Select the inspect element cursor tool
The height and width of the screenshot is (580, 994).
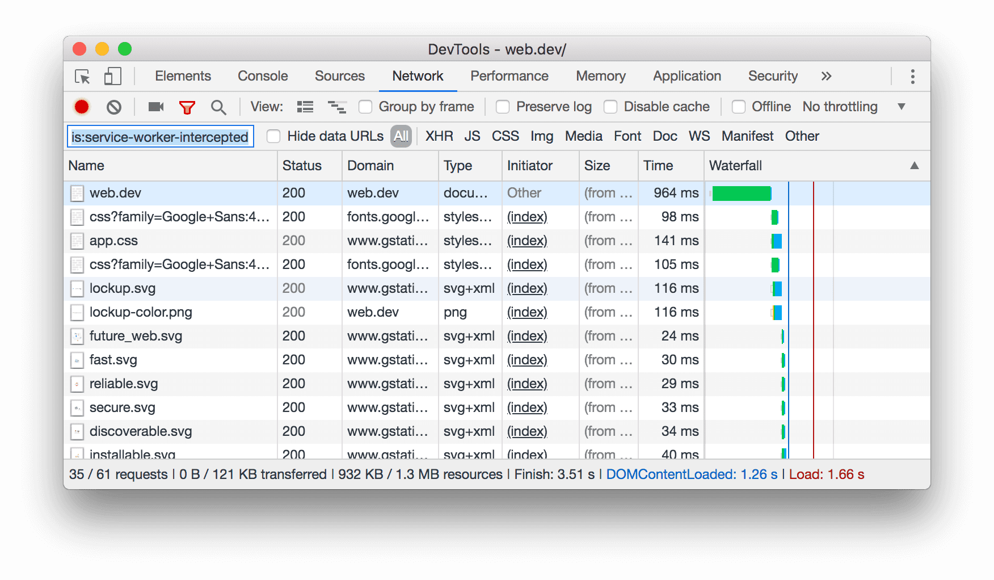pos(82,76)
